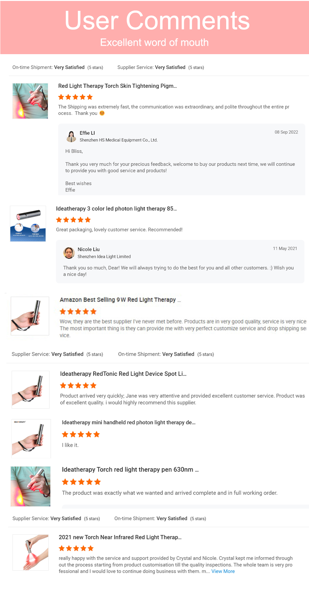Click star rating under Amazon Best Selling review
Image resolution: width=309 pixels, height=599 pixels.
(78, 312)
